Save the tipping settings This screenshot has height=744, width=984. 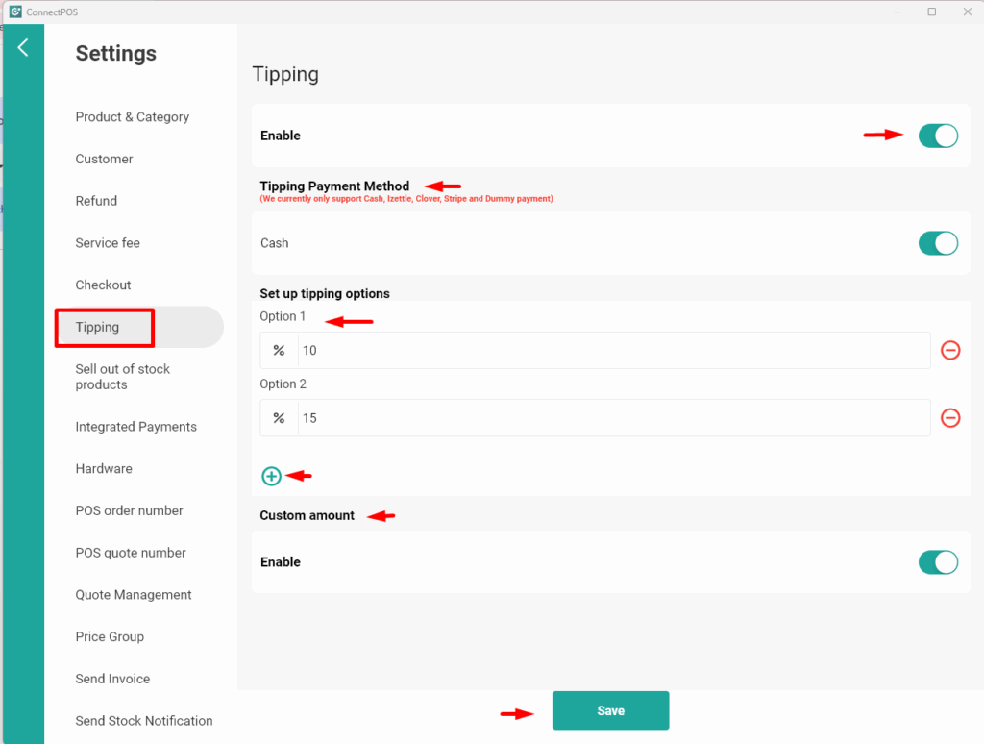pos(610,710)
